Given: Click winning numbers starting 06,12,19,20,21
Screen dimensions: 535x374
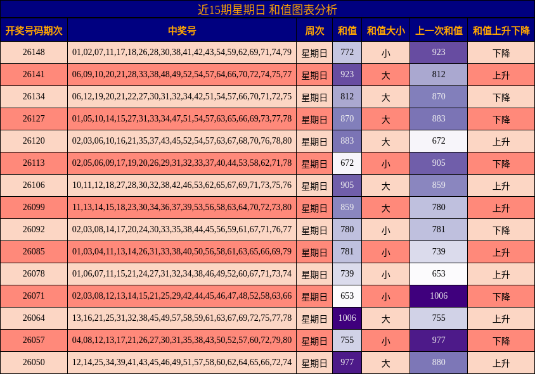Looking at the screenshot, I should click(x=182, y=97).
